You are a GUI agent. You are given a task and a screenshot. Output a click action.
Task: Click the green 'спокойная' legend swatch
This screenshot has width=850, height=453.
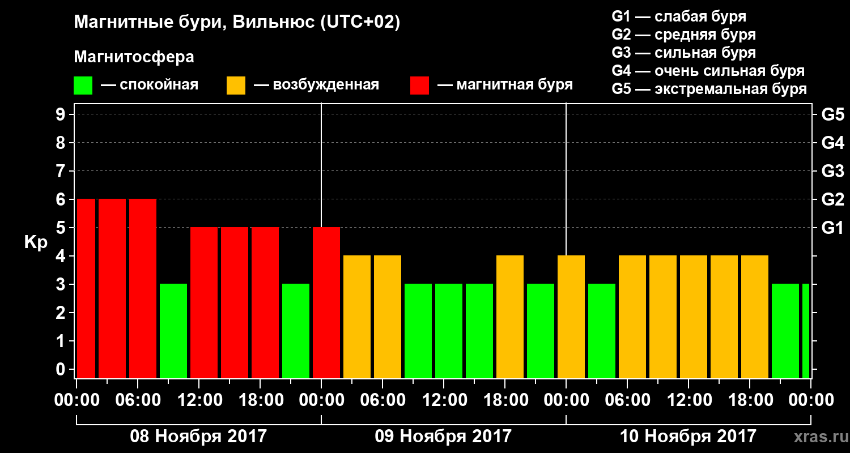tap(83, 85)
